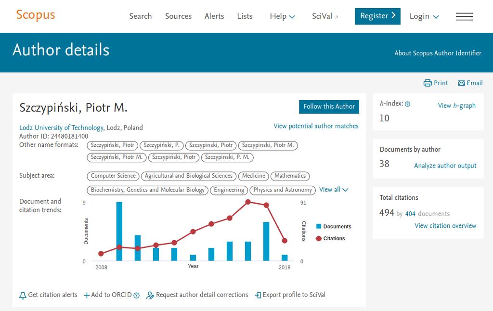Image resolution: width=493 pixels, height=311 pixels.
Task: Open About Scopus Author Identifier link
Action: point(438,53)
